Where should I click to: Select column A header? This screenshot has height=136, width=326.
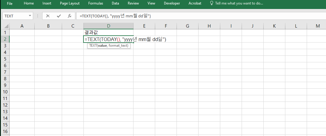(22, 26)
